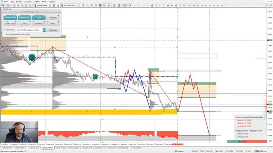The height and width of the screenshot is (153, 273).
Task: Click the search magnifier icon
Action: pyautogui.click(x=266, y=6)
